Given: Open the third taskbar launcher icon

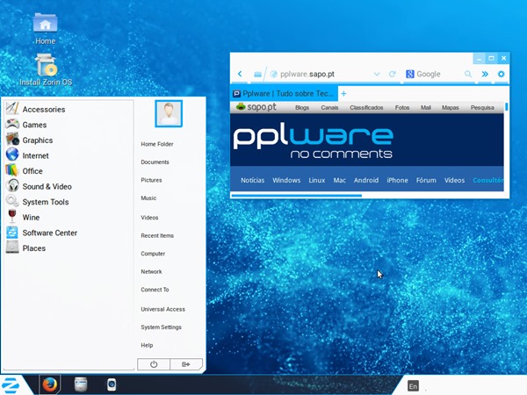Looking at the screenshot, I should [112, 384].
